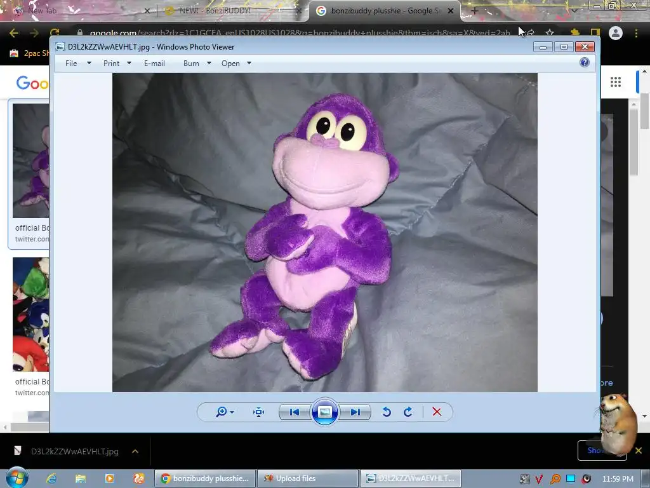Open Google apps grid icon

pos(616,82)
